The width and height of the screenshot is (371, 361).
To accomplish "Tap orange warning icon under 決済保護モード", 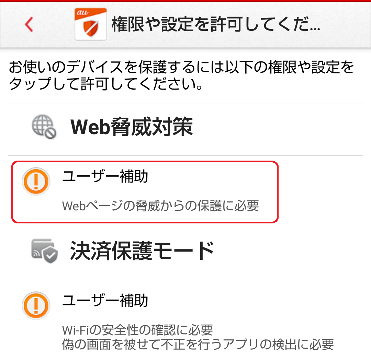I will coord(36,306).
